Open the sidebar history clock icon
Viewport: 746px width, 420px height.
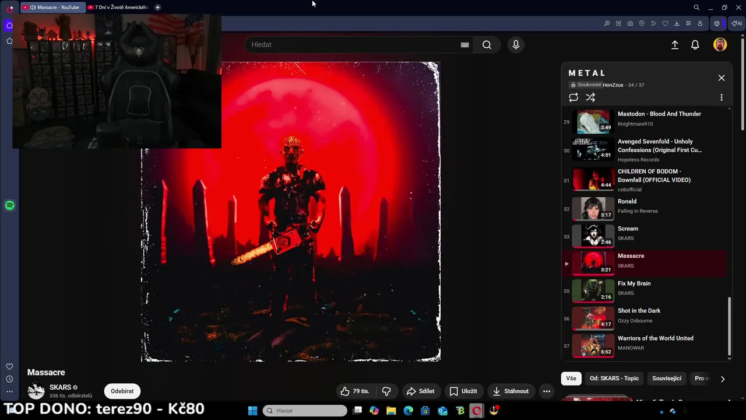click(x=9, y=379)
